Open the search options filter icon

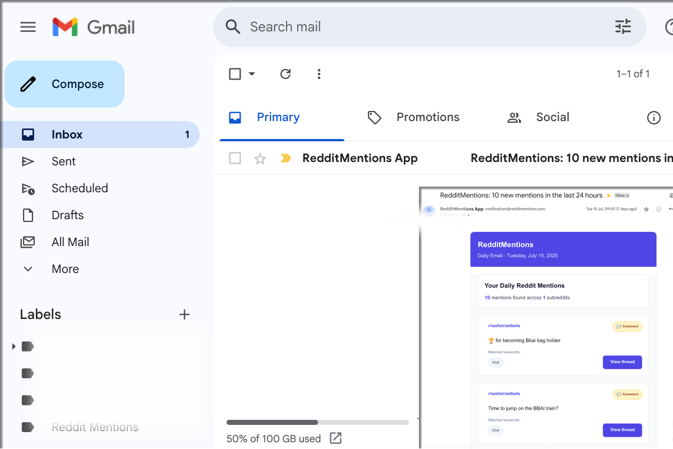click(x=623, y=26)
